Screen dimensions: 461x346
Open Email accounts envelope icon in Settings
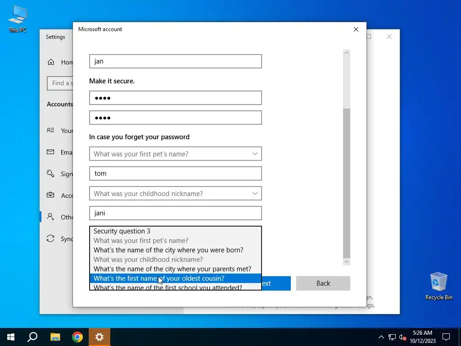[50, 152]
